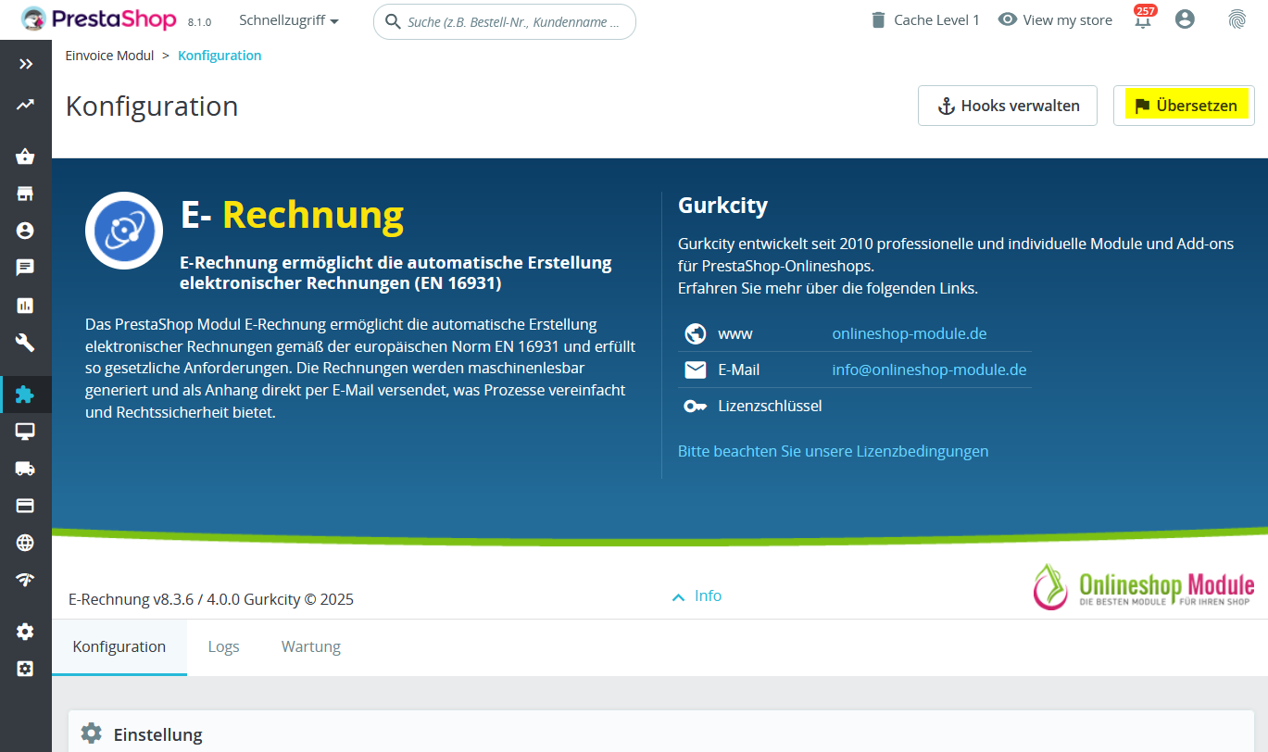Click the Lizenzschlüssel label
This screenshot has width=1268, height=752.
pos(770,406)
